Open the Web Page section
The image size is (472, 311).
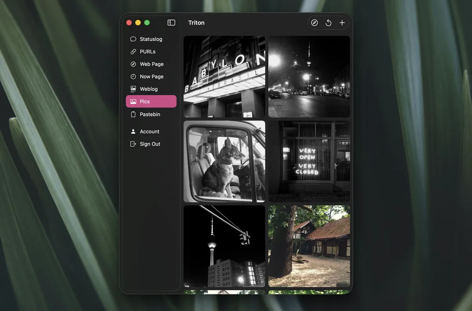(x=151, y=64)
